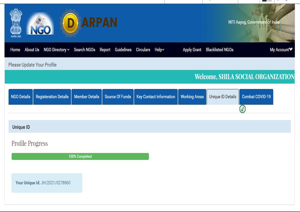Click the Profile Progress heading
300x212 pixels.
click(x=30, y=143)
